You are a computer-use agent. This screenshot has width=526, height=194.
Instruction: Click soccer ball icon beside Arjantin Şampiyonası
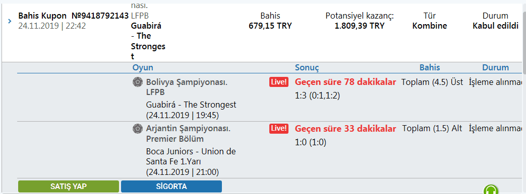(x=137, y=129)
